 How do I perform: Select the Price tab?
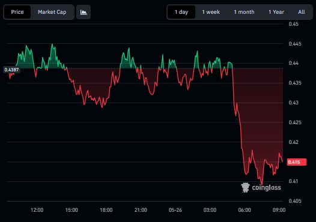point(17,12)
